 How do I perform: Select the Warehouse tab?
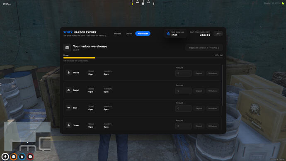point(143,34)
